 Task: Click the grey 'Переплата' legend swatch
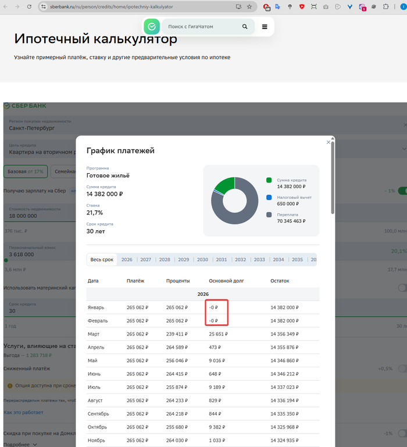[x=269, y=214]
